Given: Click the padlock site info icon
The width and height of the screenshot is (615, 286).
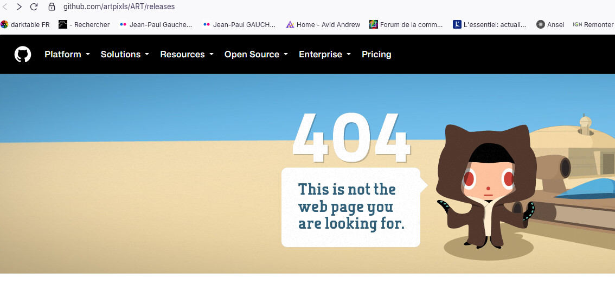Looking at the screenshot, I should pyautogui.click(x=52, y=6).
